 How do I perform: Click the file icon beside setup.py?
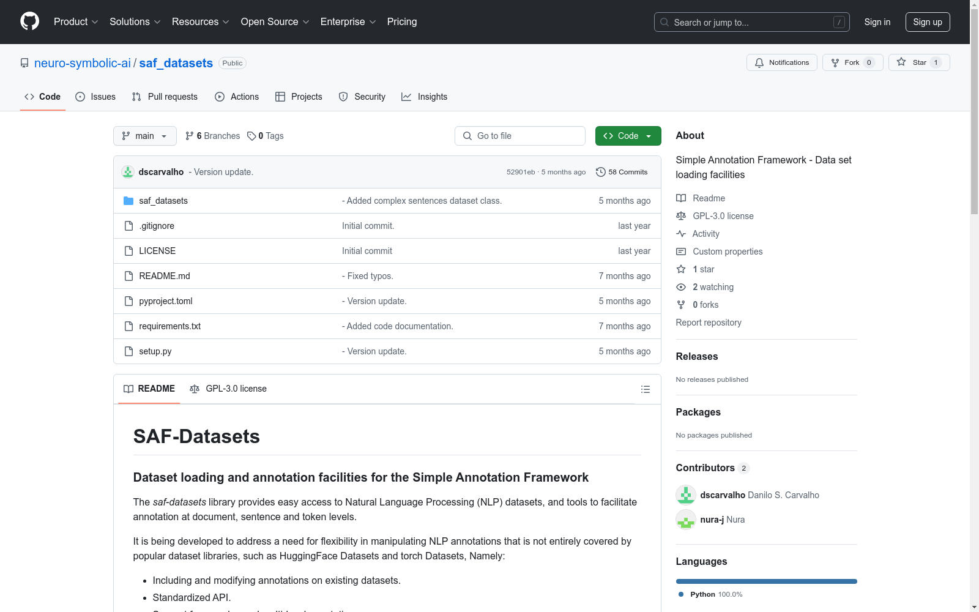coord(128,351)
